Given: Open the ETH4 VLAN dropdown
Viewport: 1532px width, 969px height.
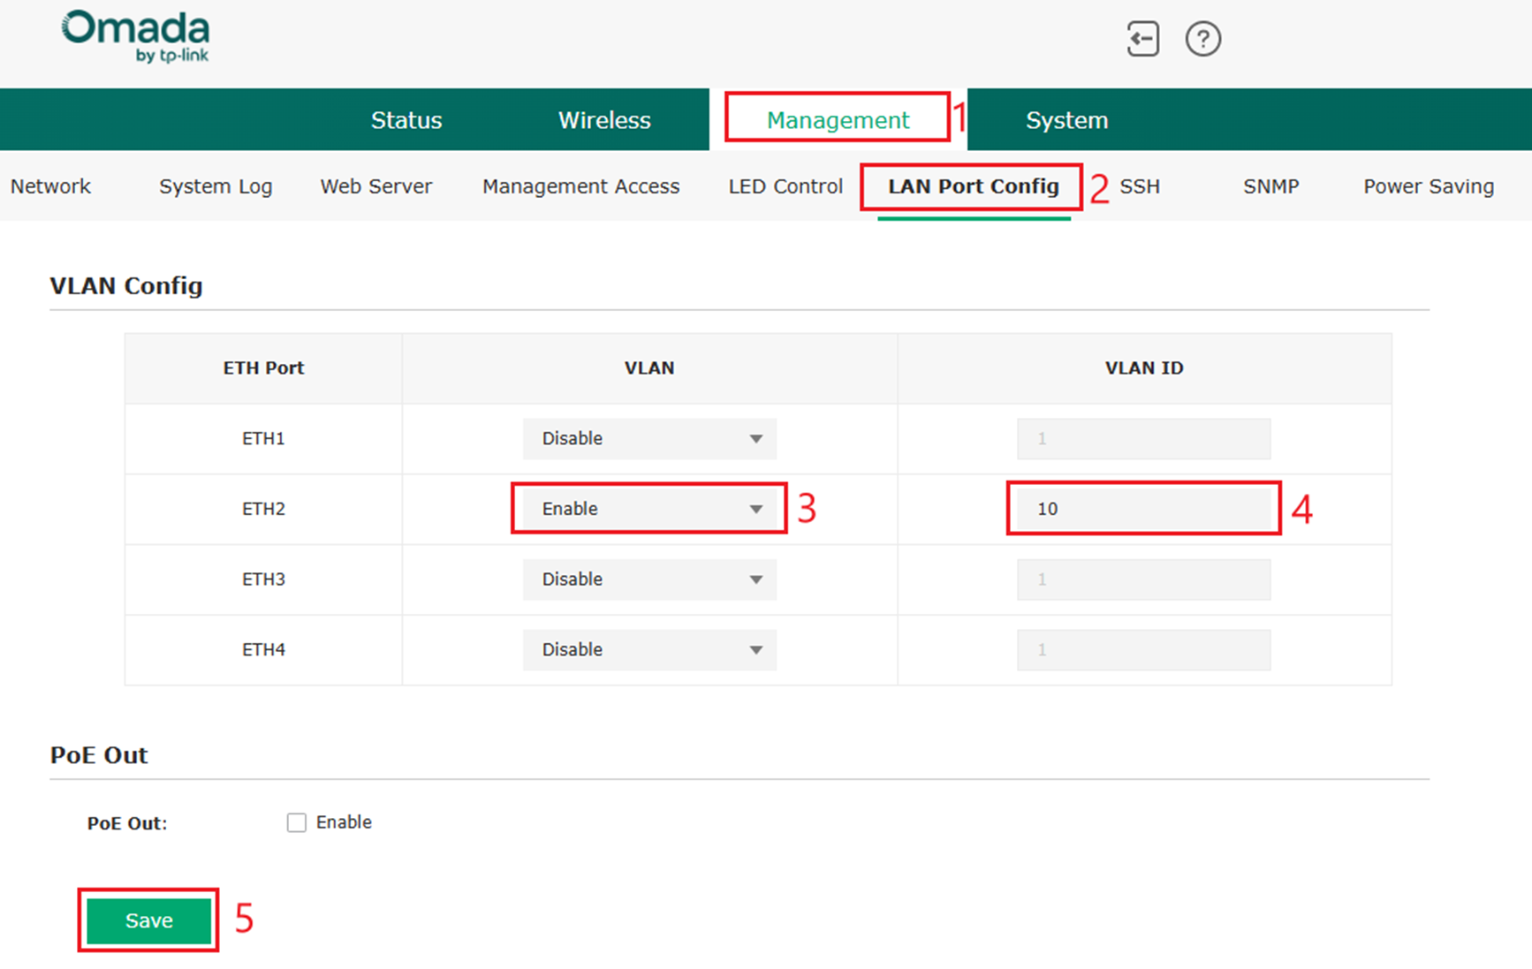Looking at the screenshot, I should coord(649,649).
